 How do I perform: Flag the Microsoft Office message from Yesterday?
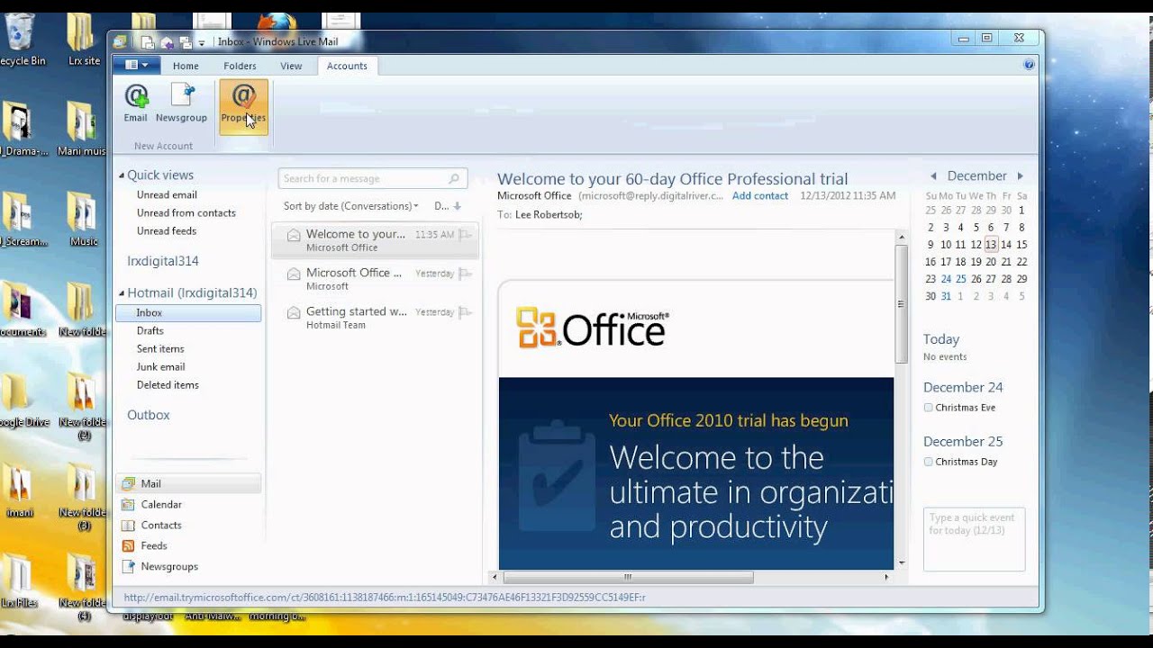pos(466,274)
